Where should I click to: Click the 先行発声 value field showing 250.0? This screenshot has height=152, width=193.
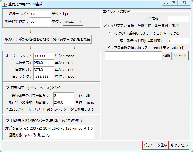43,63
